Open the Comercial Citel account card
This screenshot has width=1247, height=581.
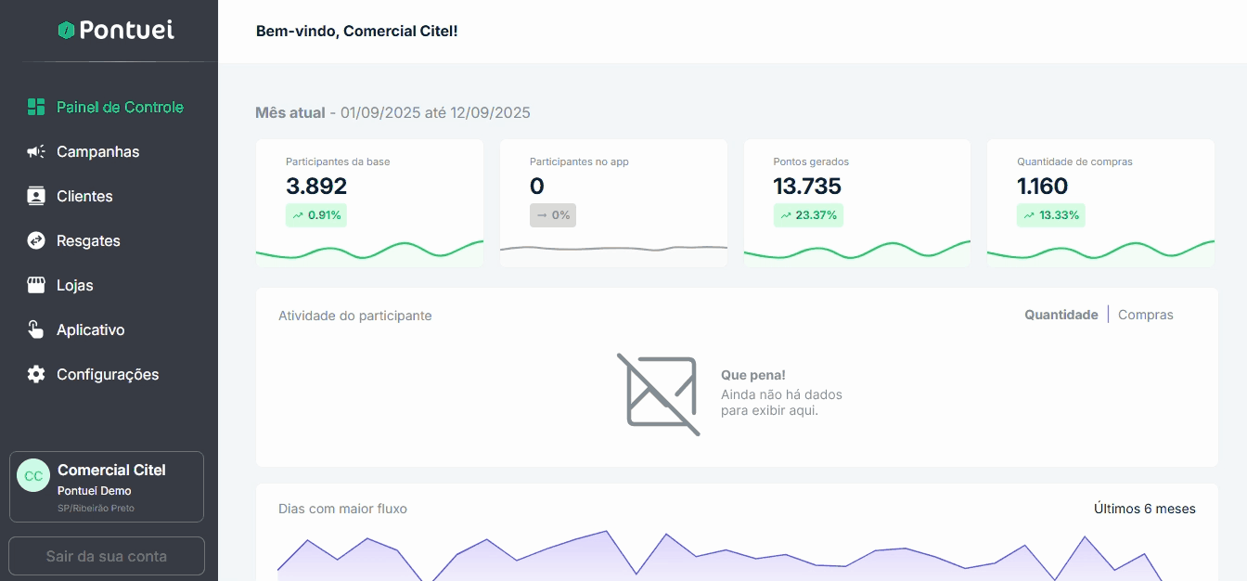[107, 486]
